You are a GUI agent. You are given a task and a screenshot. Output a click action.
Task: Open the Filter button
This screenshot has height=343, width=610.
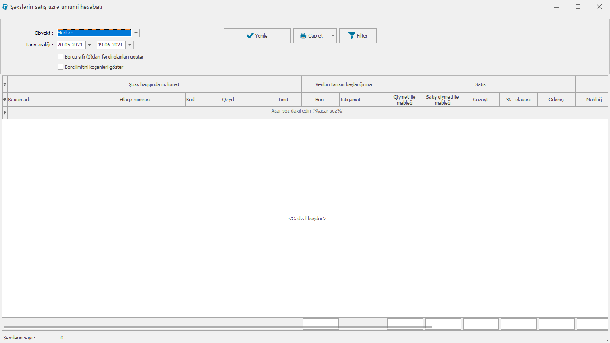(x=358, y=36)
